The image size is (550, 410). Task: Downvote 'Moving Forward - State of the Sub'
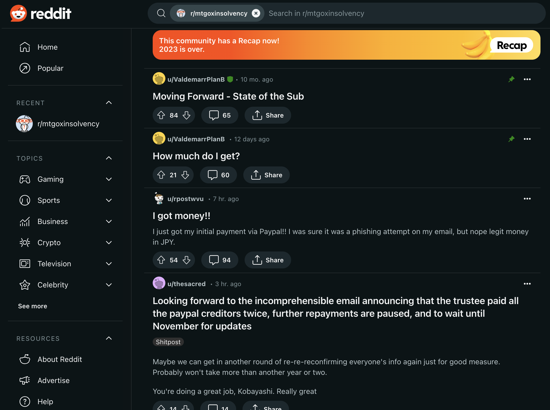(187, 115)
